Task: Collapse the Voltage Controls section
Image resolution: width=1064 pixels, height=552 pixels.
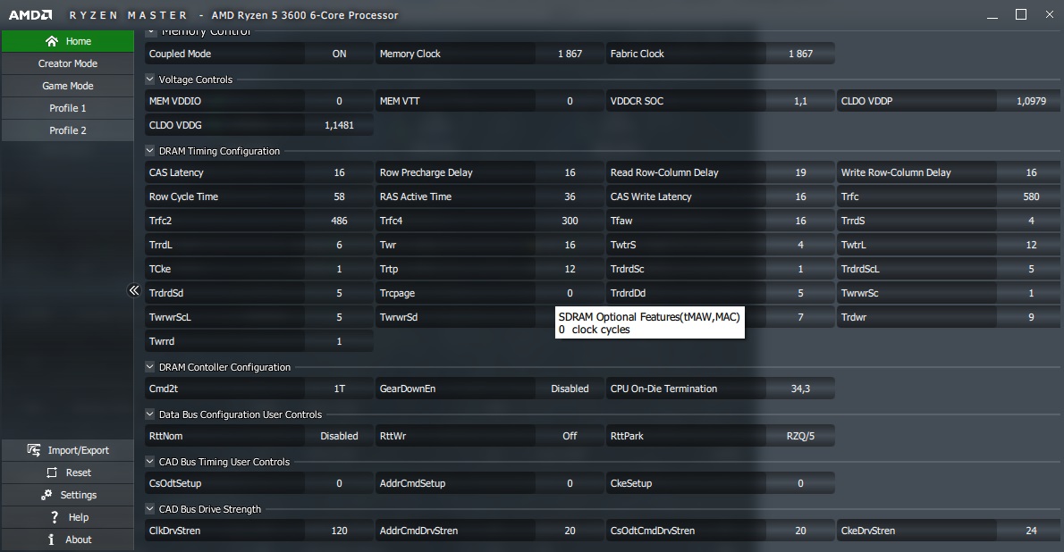Action: [150, 79]
